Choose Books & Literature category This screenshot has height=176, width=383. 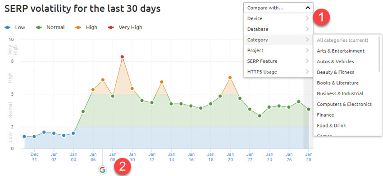[338, 83]
